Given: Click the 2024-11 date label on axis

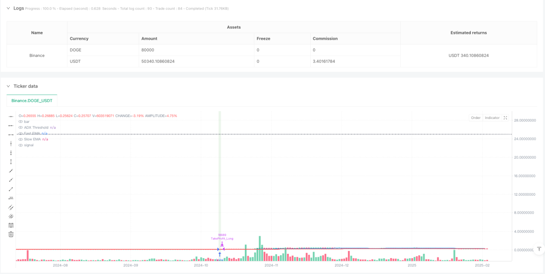Looking at the screenshot, I should 271,265.
